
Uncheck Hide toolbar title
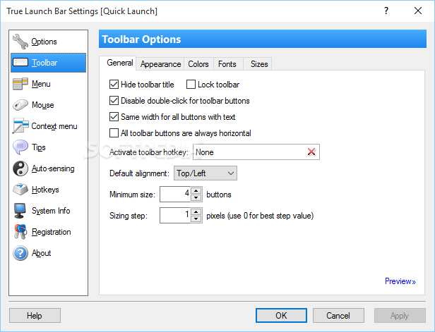coord(114,84)
